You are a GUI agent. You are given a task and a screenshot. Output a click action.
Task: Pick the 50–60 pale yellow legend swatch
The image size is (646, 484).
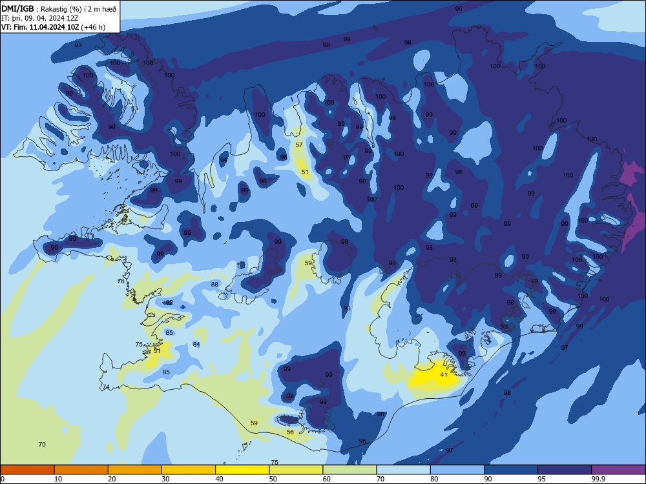click(297, 470)
